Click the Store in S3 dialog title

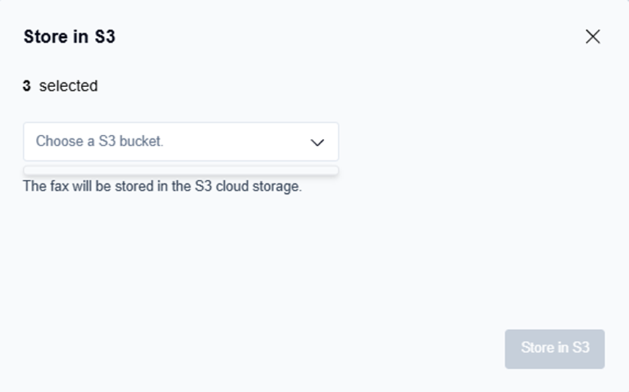click(69, 37)
